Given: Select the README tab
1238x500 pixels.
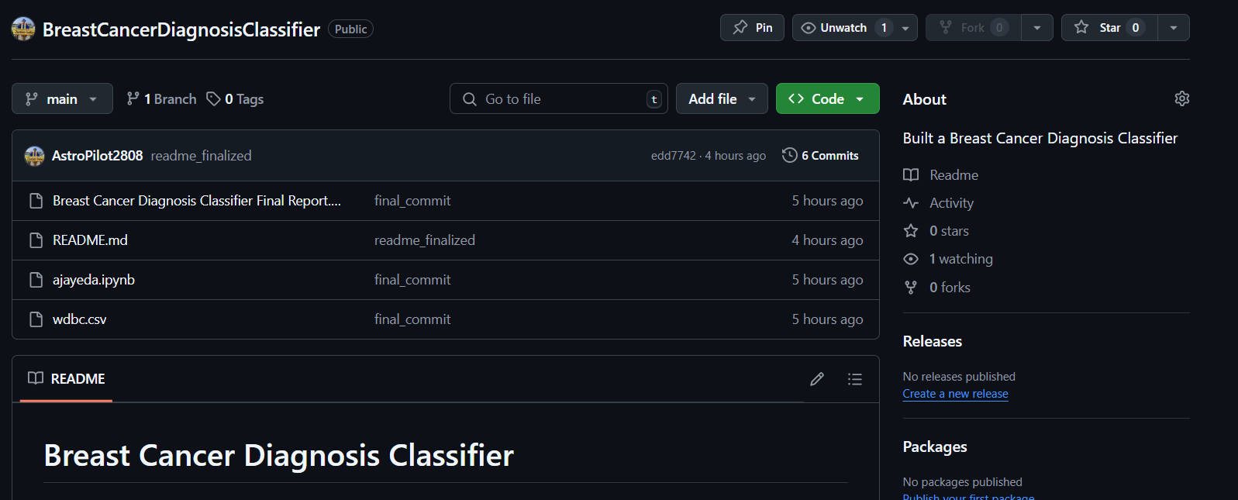Looking at the screenshot, I should click(x=67, y=379).
